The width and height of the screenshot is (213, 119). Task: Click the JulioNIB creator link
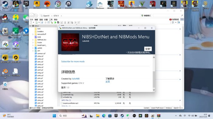(x=76, y=79)
